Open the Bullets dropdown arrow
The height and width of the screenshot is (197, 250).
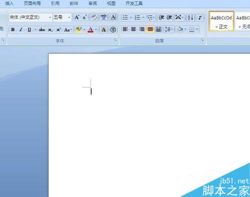pyautogui.click(x=130, y=18)
